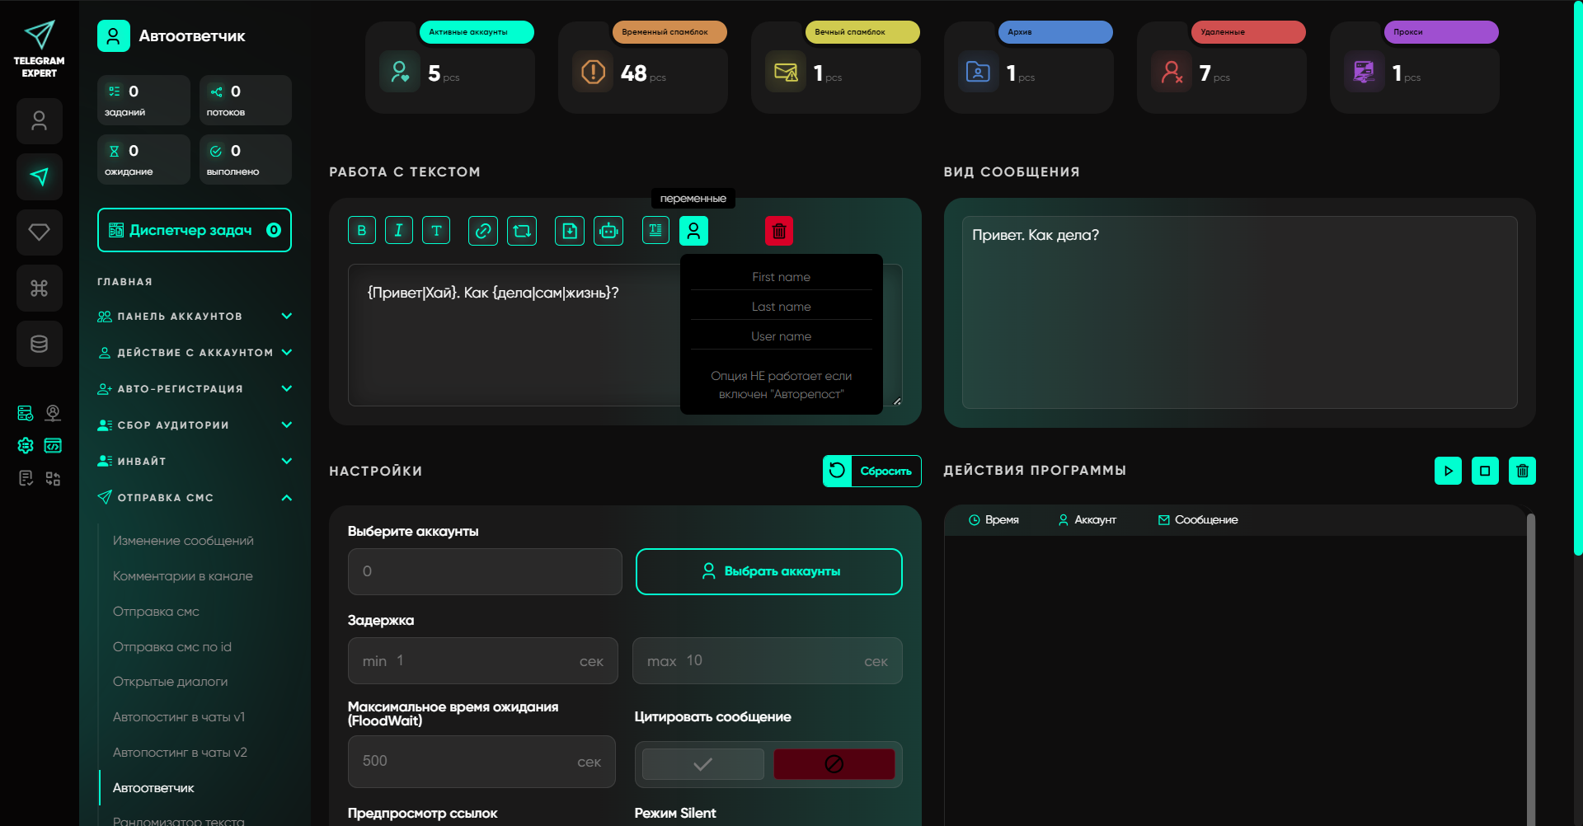Open the database icon in left sidebar

[39, 344]
